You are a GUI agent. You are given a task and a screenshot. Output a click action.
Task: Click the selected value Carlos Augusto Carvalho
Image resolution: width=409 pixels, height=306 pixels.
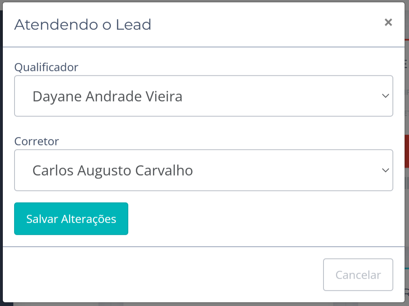coord(113,171)
